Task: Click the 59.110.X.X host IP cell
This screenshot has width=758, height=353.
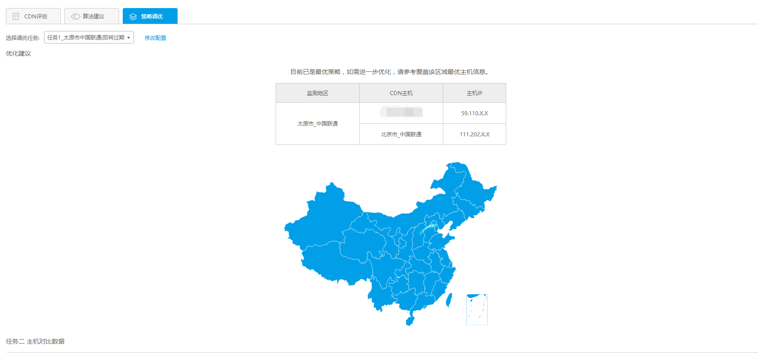Action: [474, 113]
